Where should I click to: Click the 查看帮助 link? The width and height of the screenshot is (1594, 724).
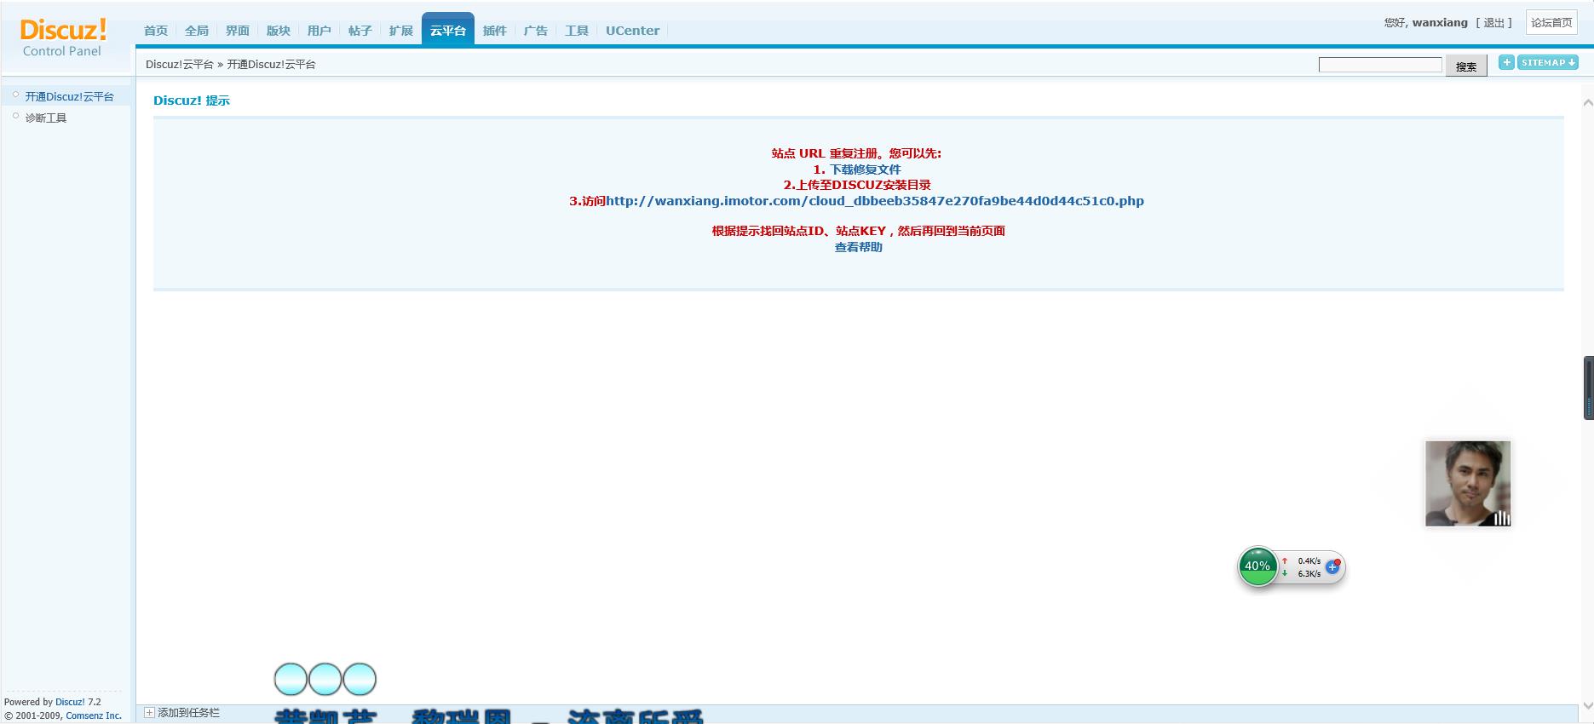pyautogui.click(x=859, y=247)
